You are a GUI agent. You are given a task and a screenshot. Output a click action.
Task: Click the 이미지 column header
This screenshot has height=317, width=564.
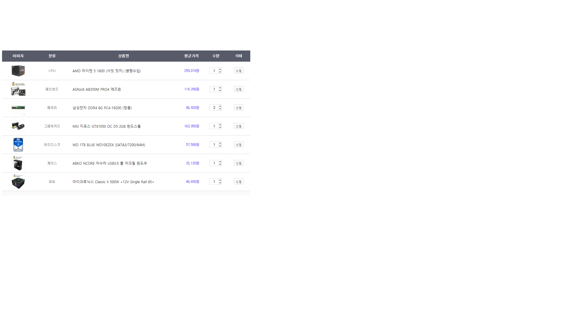(x=18, y=56)
